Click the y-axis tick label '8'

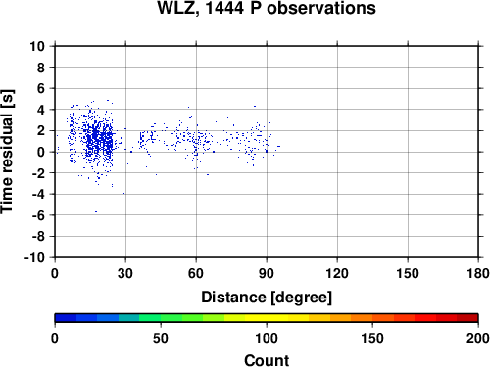[41, 68]
